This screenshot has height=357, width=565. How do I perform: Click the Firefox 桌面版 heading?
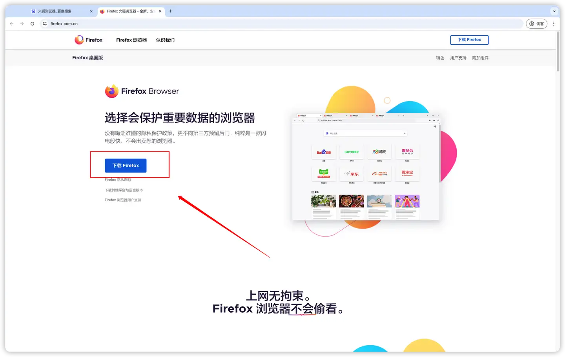tap(87, 58)
